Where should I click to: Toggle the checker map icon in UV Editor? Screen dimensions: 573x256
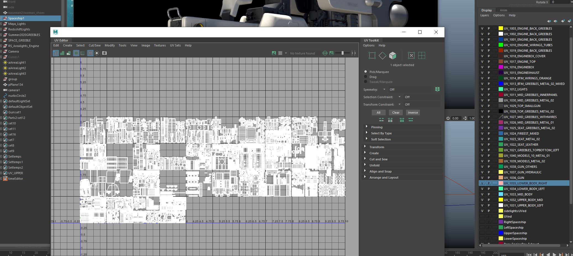(x=280, y=53)
